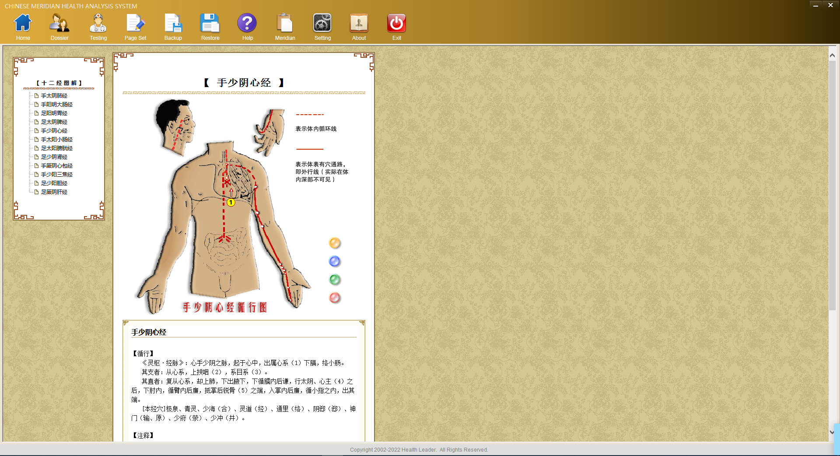Screen dimensions: 840x456
Task: Click the green orb button
Action: [335, 280]
